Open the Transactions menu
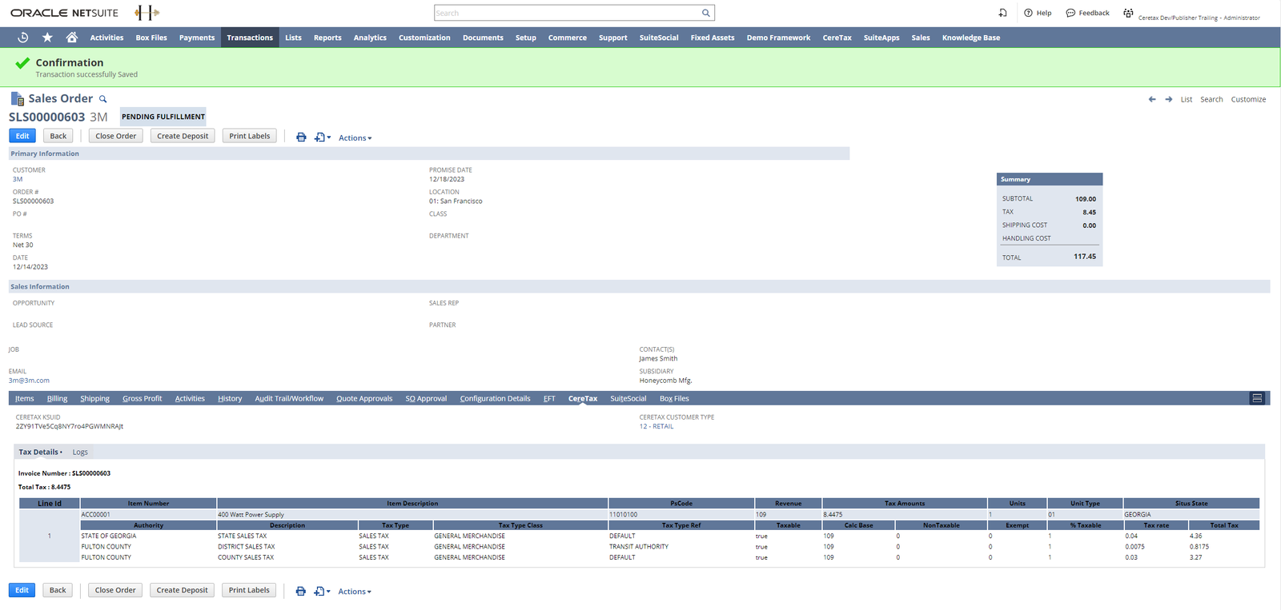Screen dimensions: 1281x610 click(x=250, y=38)
